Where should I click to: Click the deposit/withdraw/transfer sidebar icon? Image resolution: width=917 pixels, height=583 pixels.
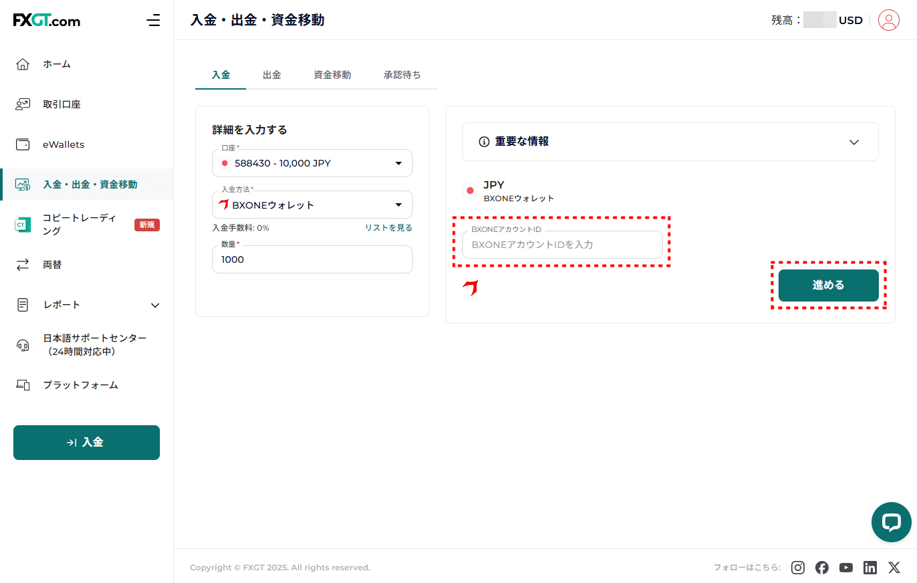(x=23, y=185)
